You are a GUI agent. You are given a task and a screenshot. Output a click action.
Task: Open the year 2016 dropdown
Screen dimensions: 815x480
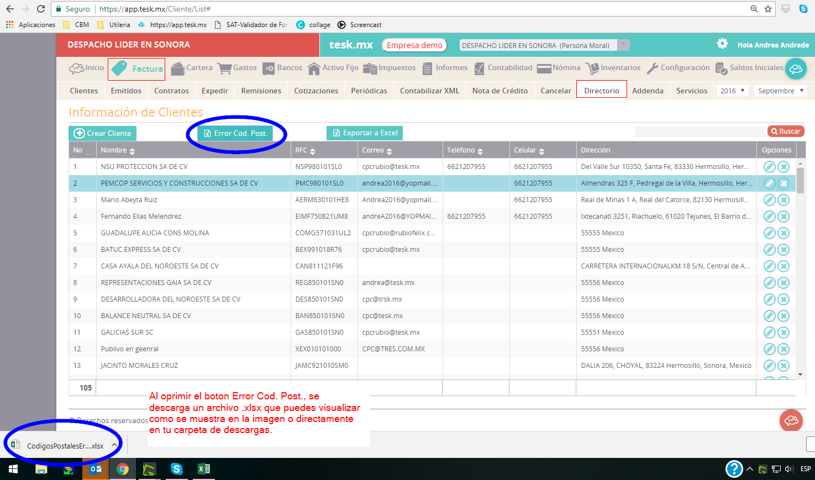(x=732, y=91)
